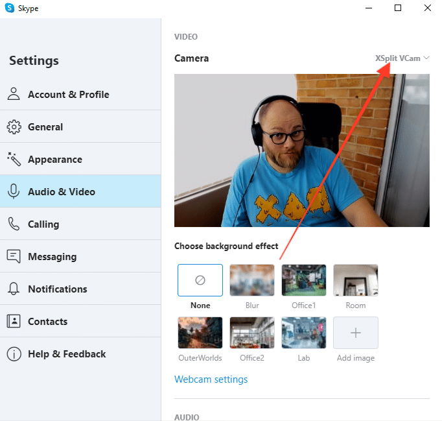
Task: Choose the Office2 background
Action: click(252, 333)
